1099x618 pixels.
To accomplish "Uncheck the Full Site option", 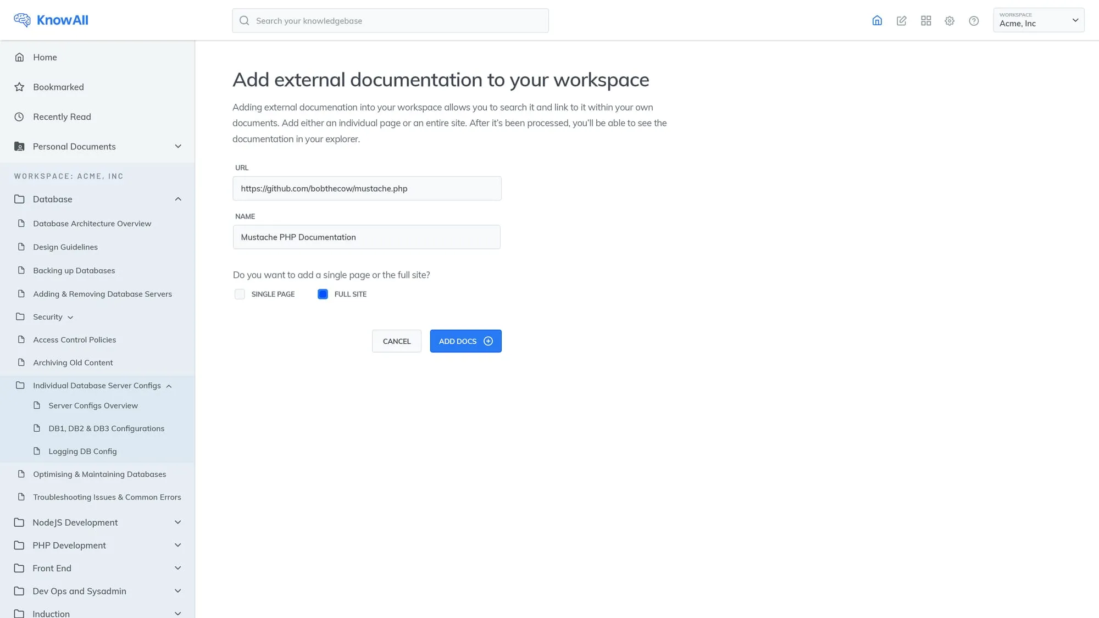I will tap(323, 294).
